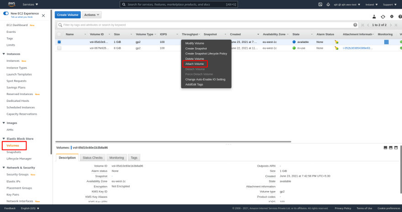Viewport: 402px width, 212px height.
Task: Launch CloudShell terminal icon in top bar
Action: click(320, 5)
